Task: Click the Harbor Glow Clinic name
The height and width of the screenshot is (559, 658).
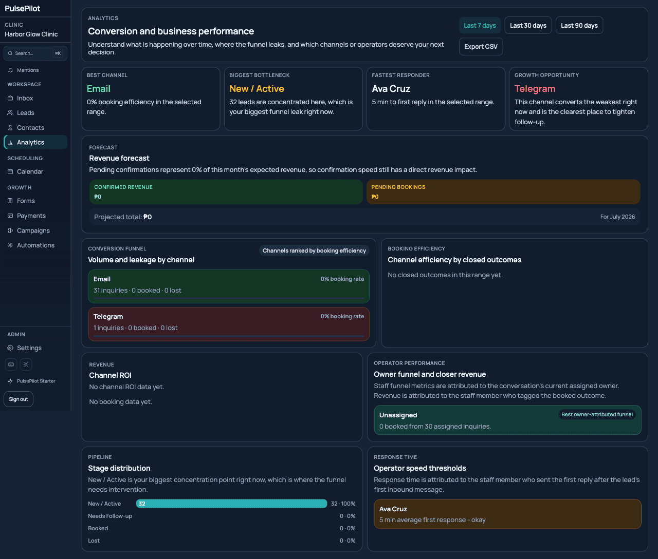Action: click(x=31, y=34)
